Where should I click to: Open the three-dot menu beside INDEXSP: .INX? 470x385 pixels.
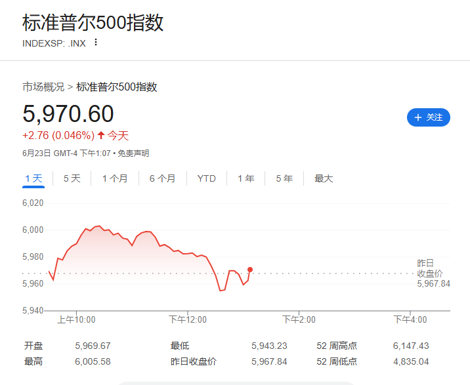coord(96,43)
